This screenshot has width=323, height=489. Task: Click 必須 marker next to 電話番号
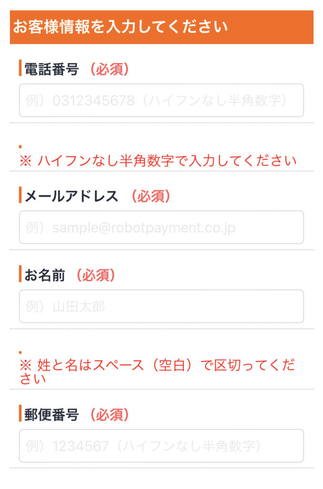tap(109, 69)
